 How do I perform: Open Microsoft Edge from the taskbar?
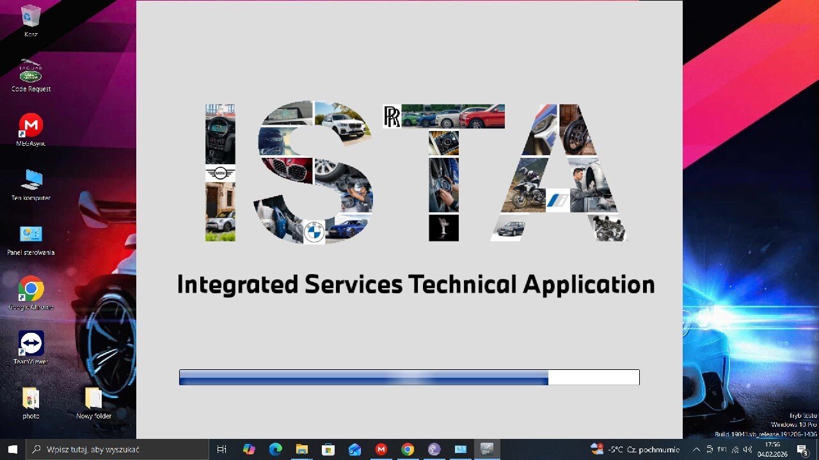[x=275, y=449]
